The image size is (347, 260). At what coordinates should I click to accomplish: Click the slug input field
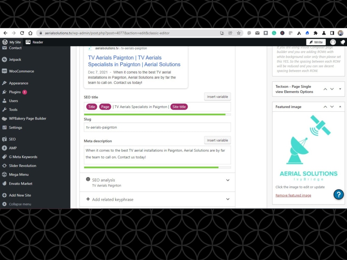[x=157, y=127]
